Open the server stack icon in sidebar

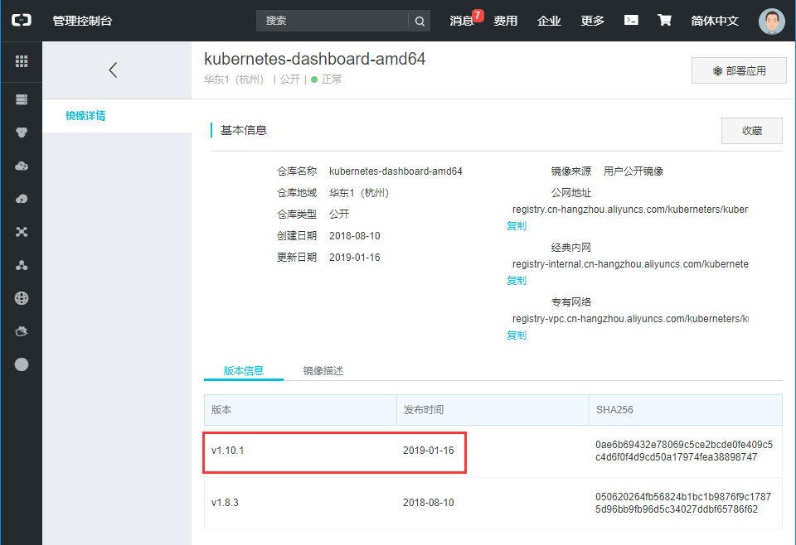pos(22,99)
